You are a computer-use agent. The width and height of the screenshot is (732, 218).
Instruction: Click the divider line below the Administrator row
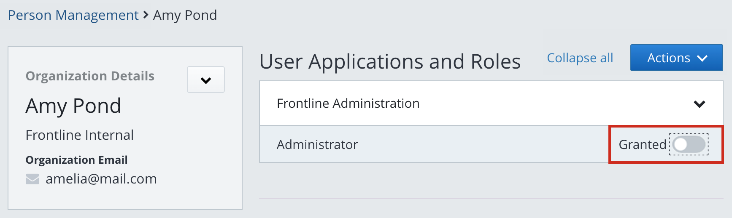(491, 199)
